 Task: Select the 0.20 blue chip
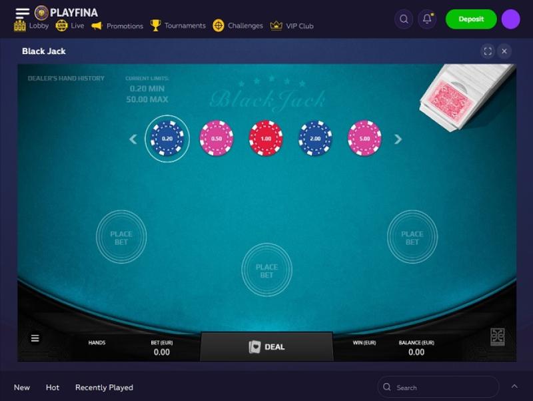pos(167,139)
